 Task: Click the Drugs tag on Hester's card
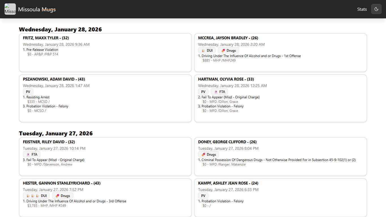[62, 196]
